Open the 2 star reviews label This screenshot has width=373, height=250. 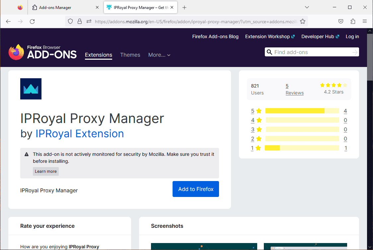tap(256, 139)
